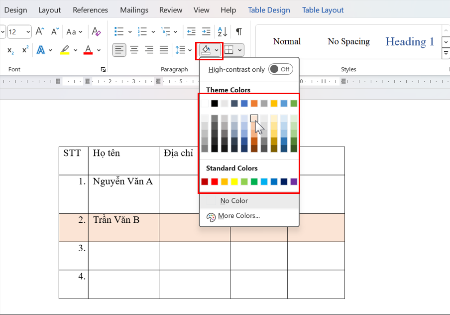Expand the Borders dropdown arrow
The image size is (450, 315).
(240, 50)
